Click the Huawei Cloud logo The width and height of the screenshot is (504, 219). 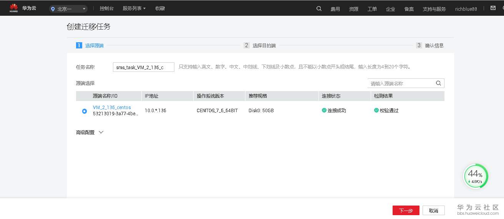click(23, 8)
